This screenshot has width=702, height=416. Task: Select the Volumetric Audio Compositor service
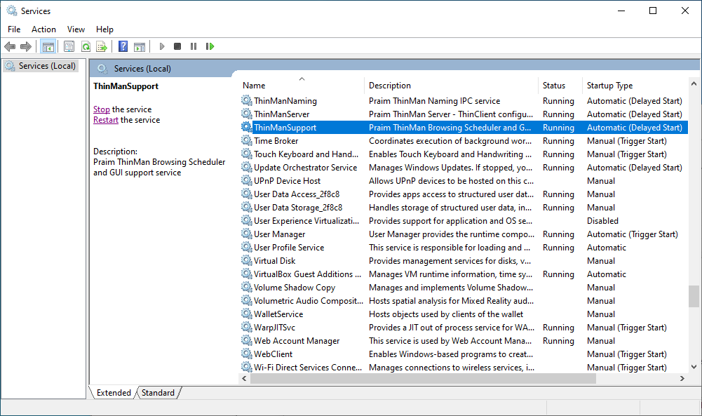463,300
